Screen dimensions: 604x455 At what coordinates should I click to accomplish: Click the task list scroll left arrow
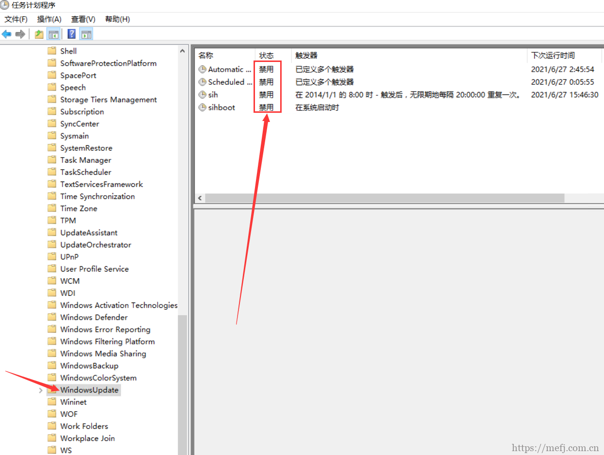point(200,198)
